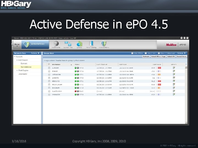This screenshot has height=148, width=198.
Task: Select Ungrouped in the network tree
Action: [x=23, y=74]
